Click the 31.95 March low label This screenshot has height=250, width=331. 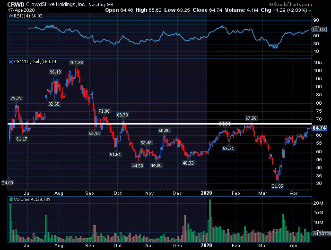pos(278,186)
